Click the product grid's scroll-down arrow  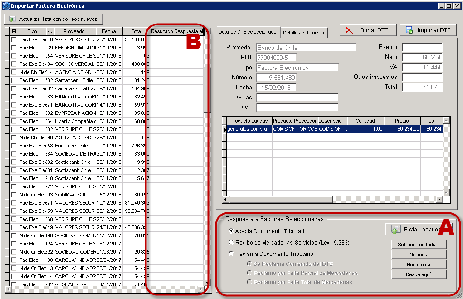pos(446,193)
